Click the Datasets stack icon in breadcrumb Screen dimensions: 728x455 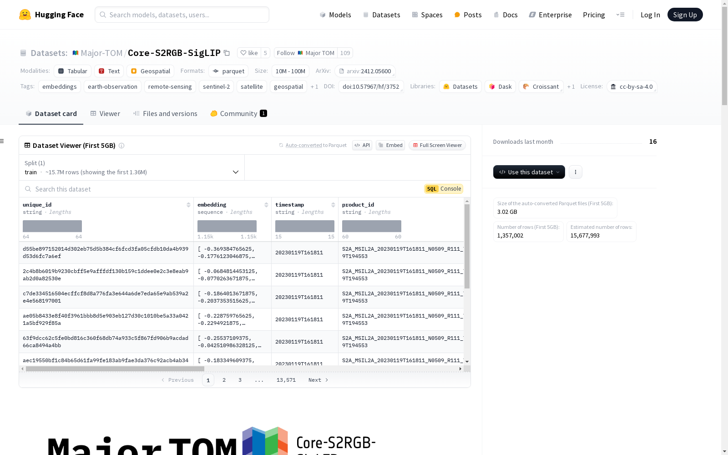coord(23,53)
